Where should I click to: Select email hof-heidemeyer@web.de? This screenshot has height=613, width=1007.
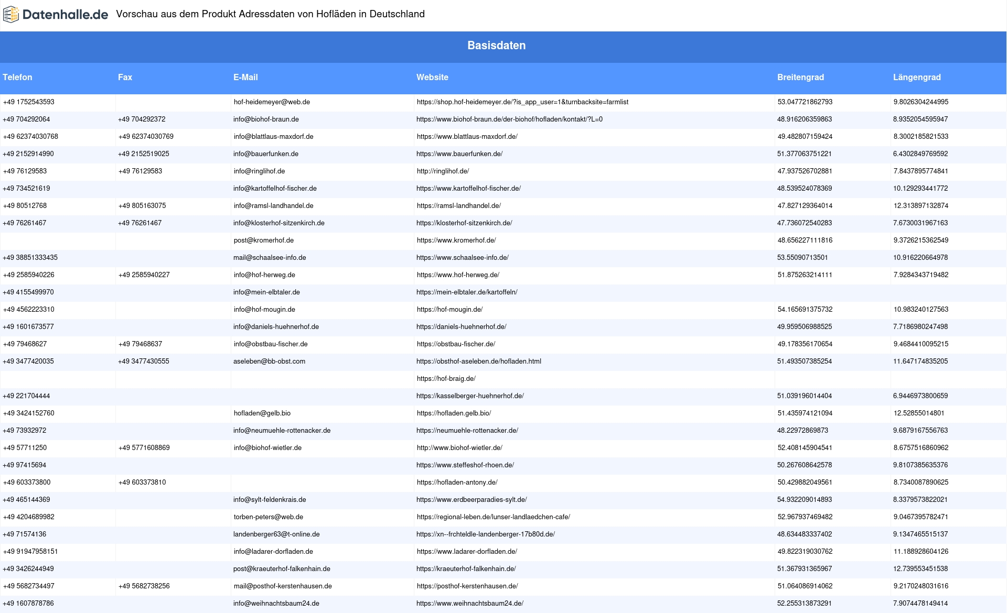(x=272, y=102)
